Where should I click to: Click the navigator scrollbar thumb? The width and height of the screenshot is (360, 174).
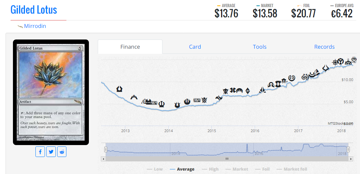tap(227, 159)
